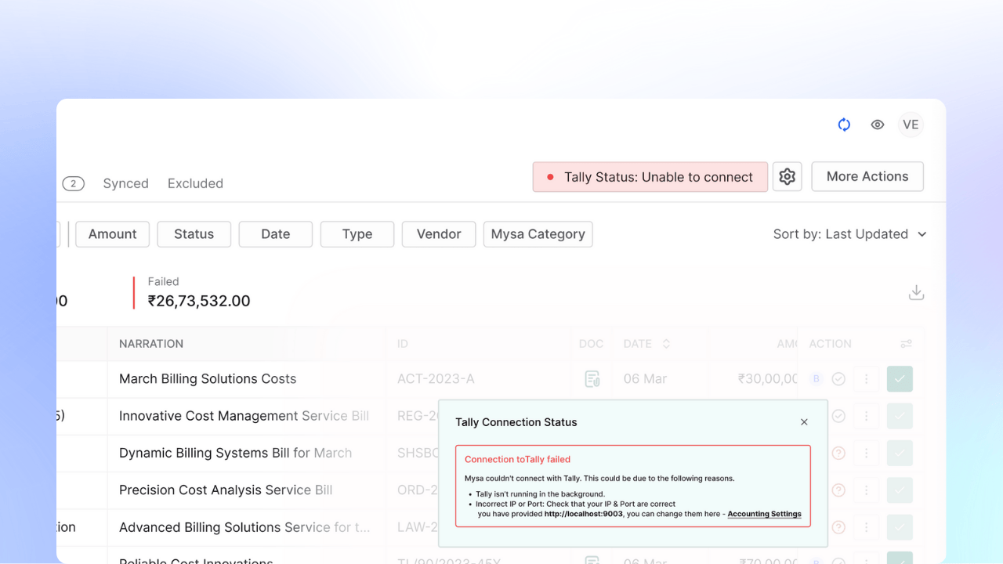Viewport: 1003px width, 564px height.
Task: Click question mark icon in Dynamic Billing Systems row
Action: (838, 453)
